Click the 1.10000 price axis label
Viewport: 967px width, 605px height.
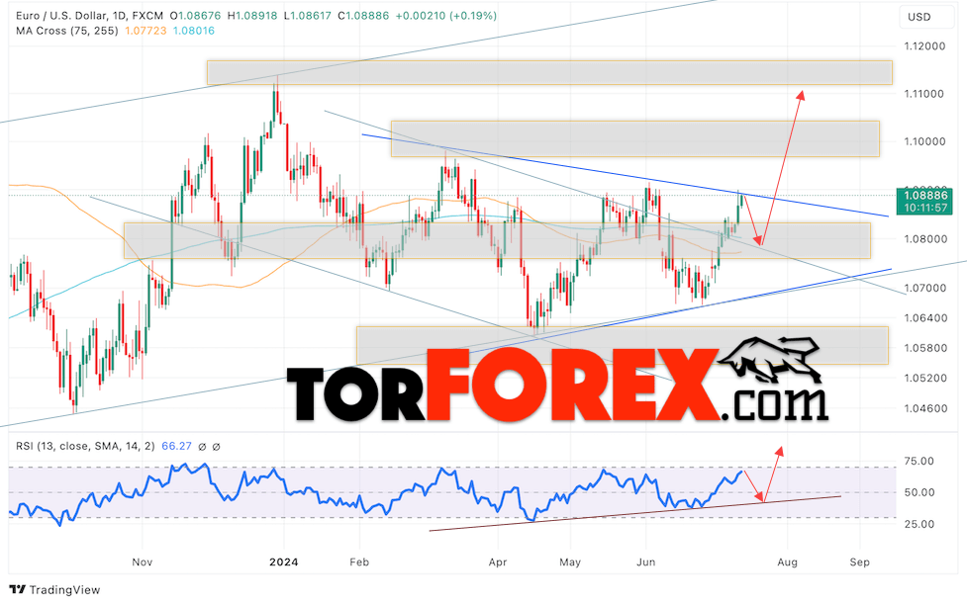(x=923, y=141)
